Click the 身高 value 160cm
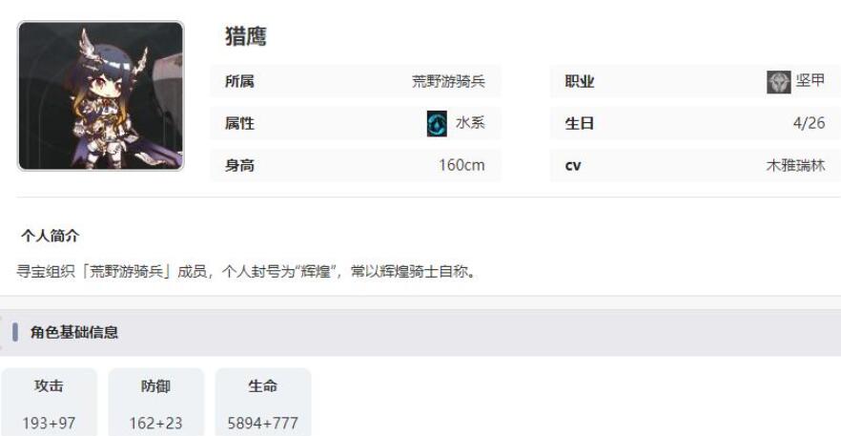 point(462,165)
